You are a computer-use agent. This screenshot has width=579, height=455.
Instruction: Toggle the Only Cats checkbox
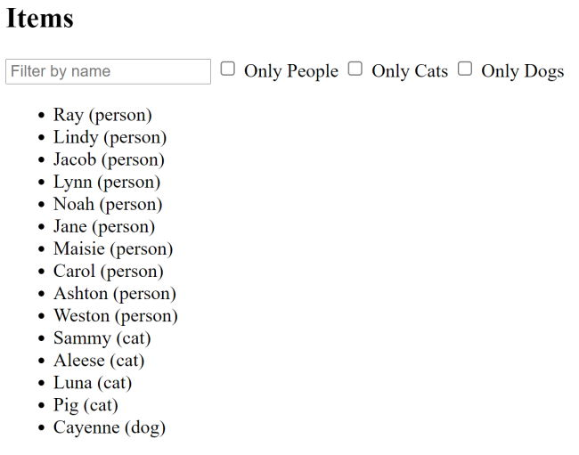coord(355,69)
